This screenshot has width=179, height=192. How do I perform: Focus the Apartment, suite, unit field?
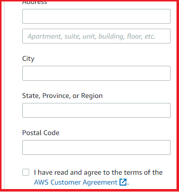pos(96,36)
